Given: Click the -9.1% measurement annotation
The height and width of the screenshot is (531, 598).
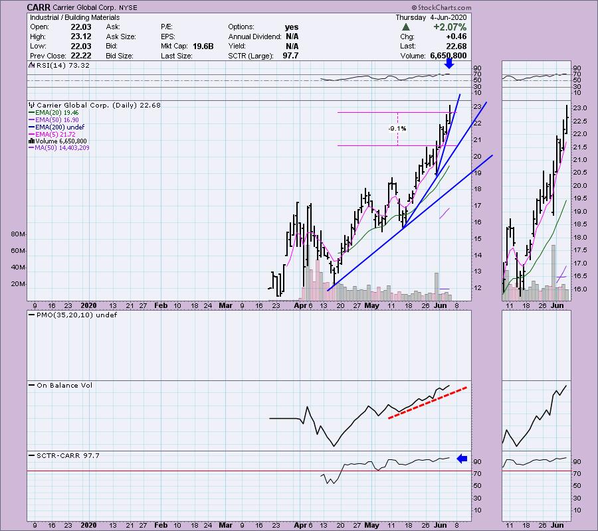Looking at the screenshot, I should [397, 129].
